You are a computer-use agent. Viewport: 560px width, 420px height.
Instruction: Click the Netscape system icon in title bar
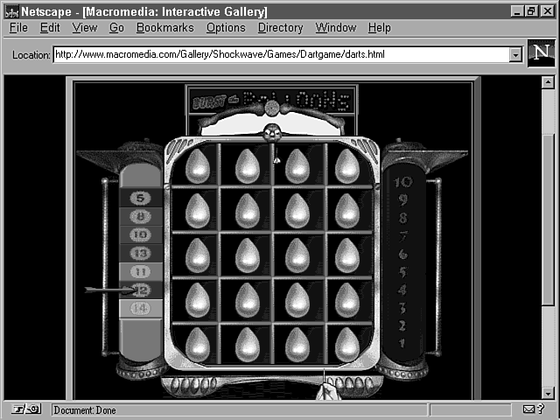[12, 12]
